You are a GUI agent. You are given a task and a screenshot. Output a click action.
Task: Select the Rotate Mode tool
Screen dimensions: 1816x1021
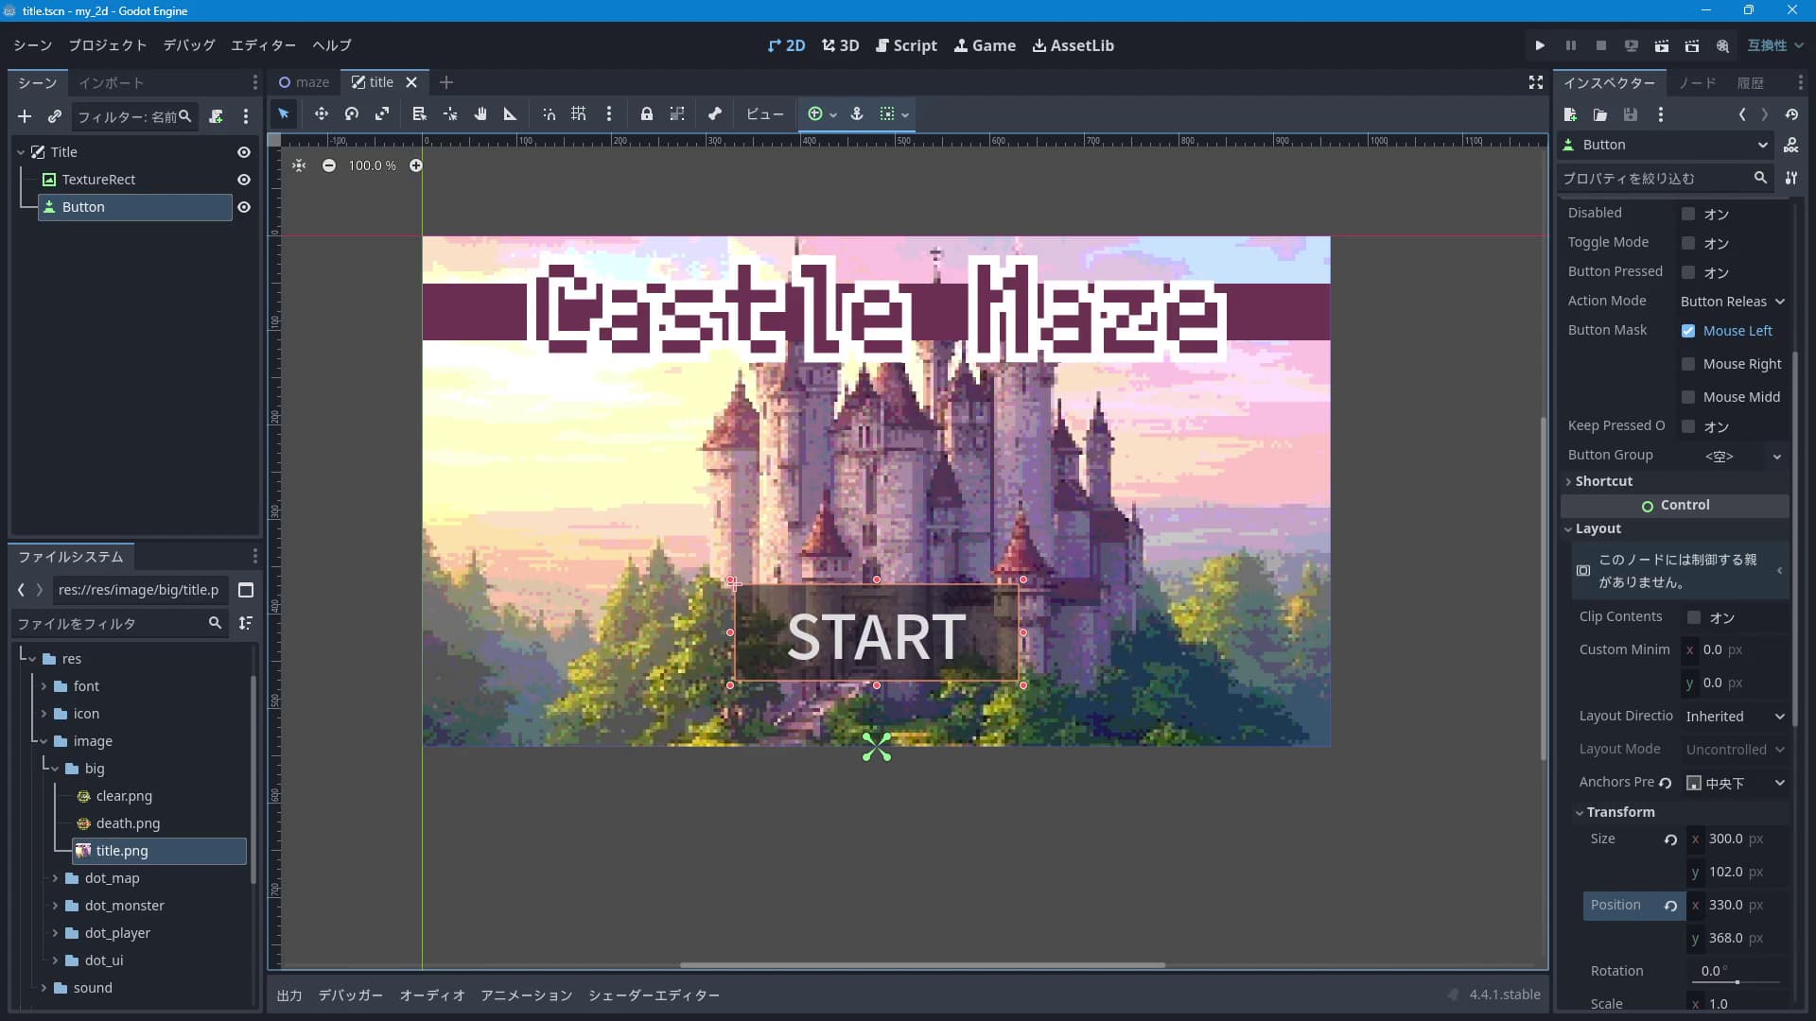tap(352, 114)
